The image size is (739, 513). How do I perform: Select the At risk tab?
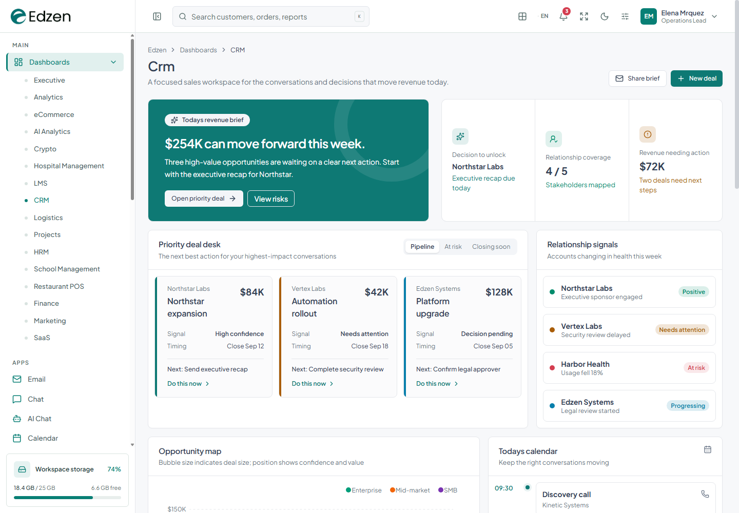(453, 247)
